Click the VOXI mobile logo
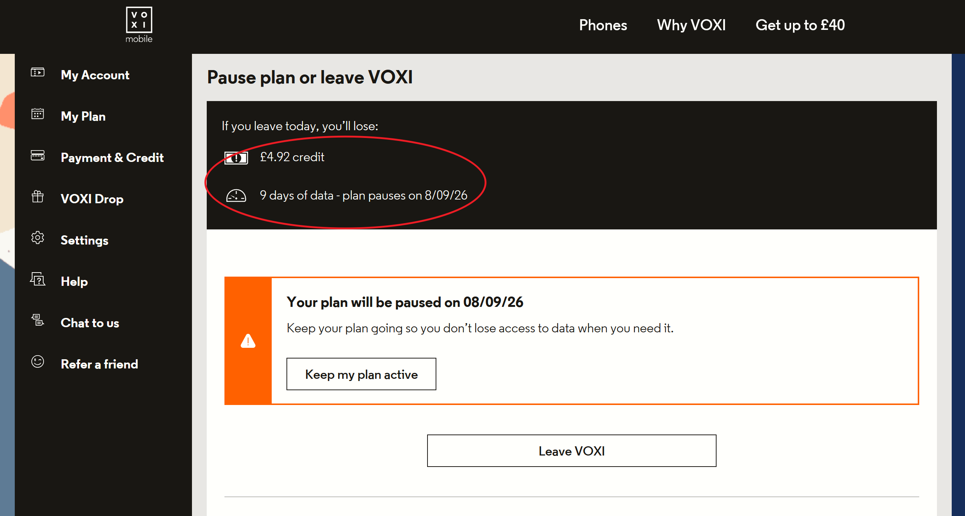Viewport: 965px width, 516px height. 139,25
